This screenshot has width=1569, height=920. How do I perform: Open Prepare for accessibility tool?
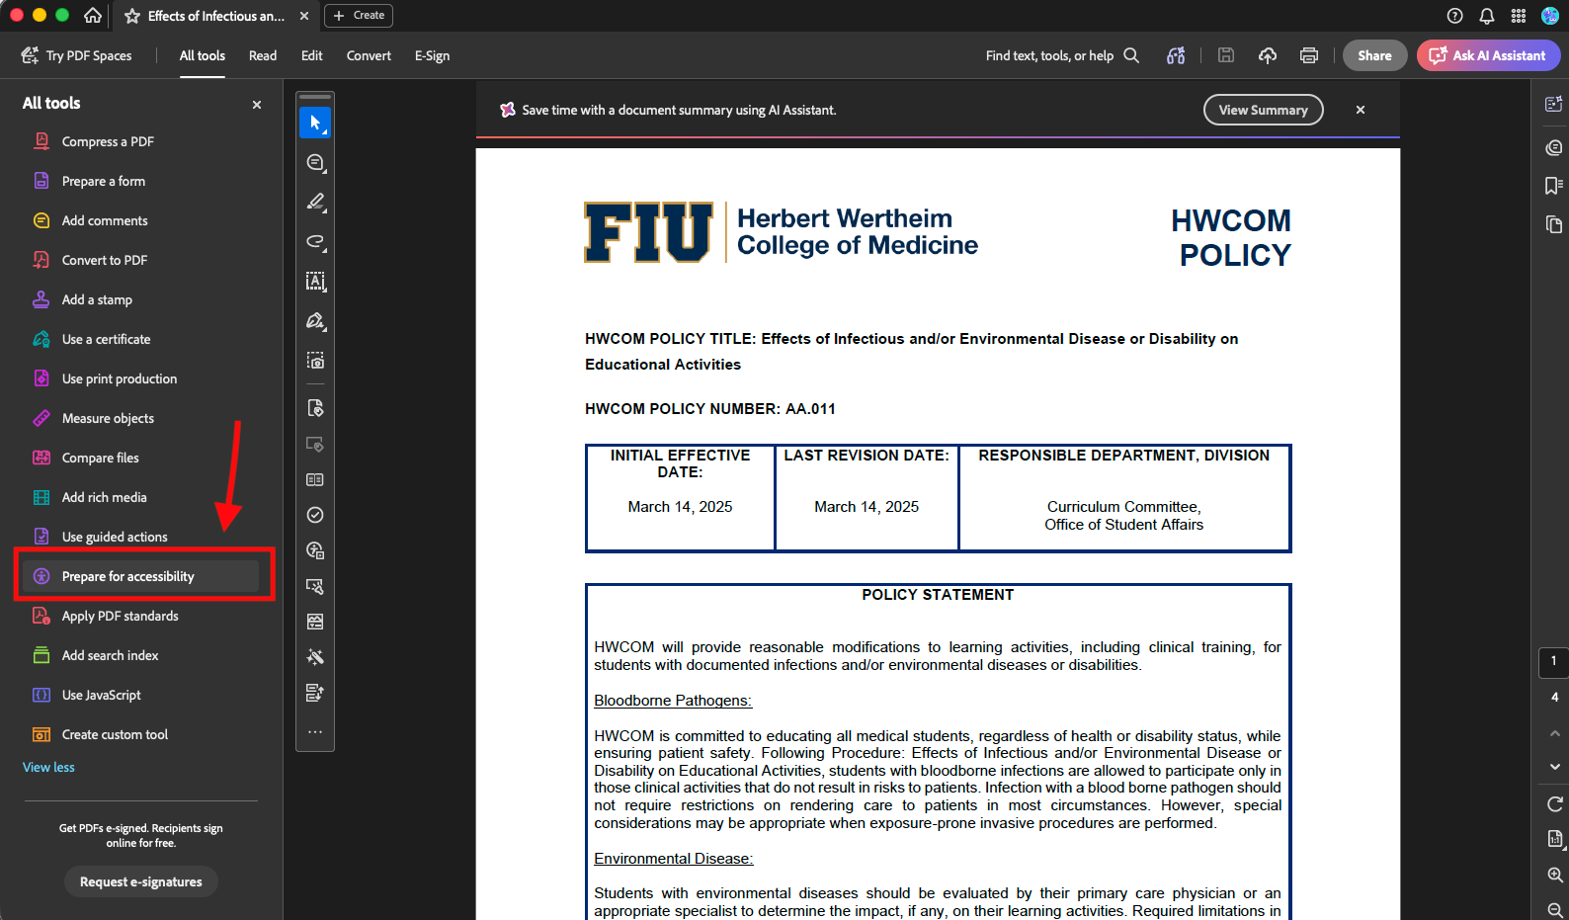[x=140, y=576]
